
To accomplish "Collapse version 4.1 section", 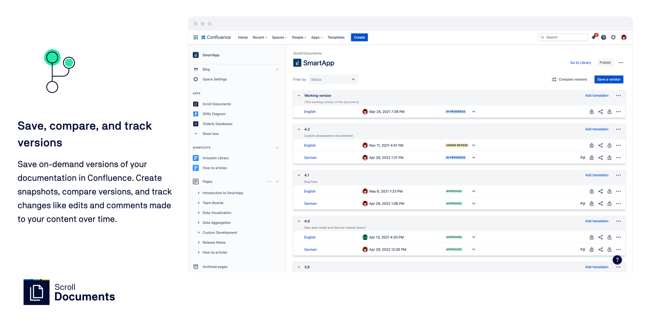I will tap(299, 175).
